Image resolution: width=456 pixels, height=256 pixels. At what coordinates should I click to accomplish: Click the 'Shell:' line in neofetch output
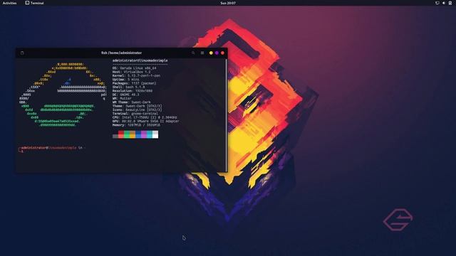coord(128,87)
